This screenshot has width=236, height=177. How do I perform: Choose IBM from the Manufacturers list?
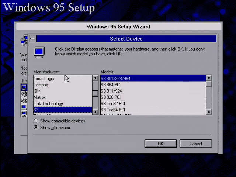click(63, 91)
